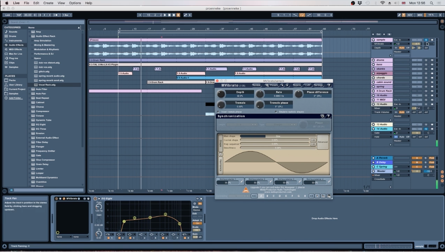Click the TAP tempo button
This screenshot has height=252, width=445.
coord(19,15)
